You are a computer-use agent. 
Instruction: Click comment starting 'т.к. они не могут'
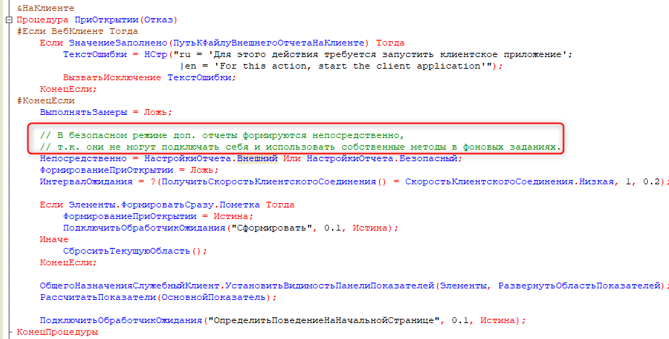pyautogui.click(x=300, y=147)
